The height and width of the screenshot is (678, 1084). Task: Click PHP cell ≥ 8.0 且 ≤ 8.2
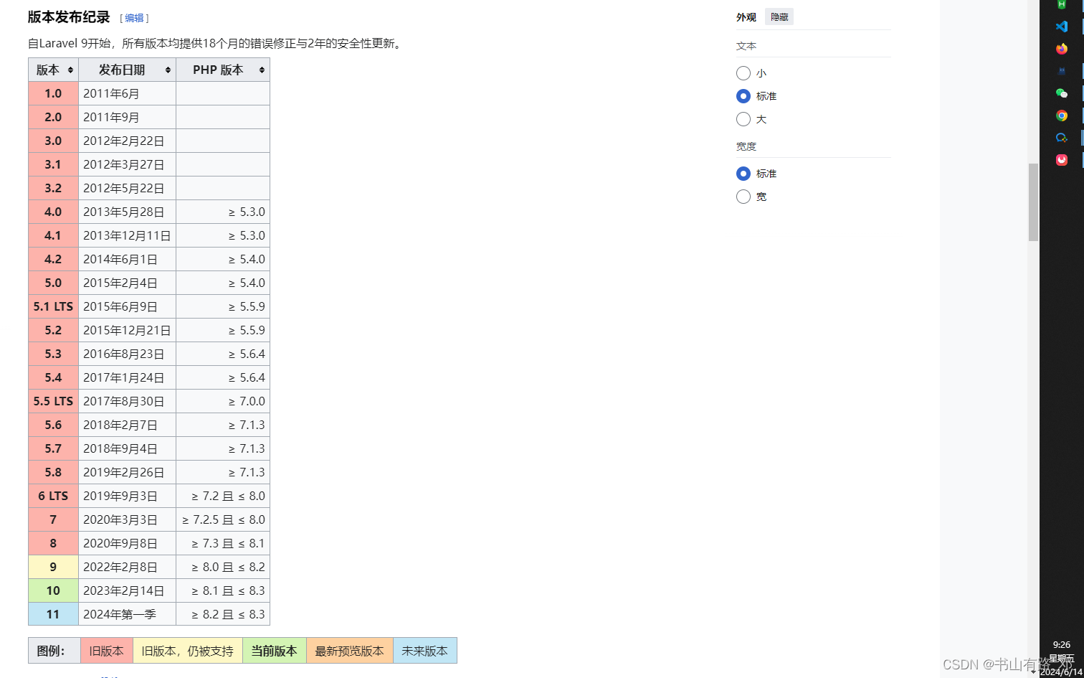coord(223,567)
